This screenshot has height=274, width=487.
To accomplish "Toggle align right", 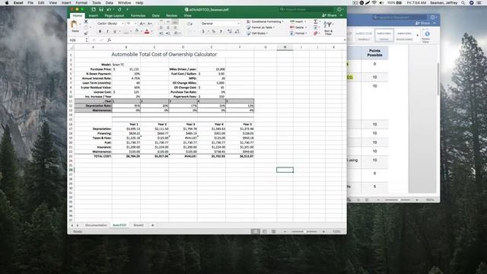I will 175,27.
